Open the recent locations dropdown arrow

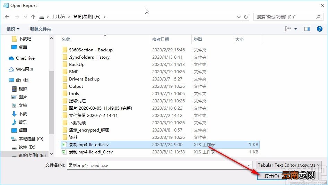tap(25, 17)
